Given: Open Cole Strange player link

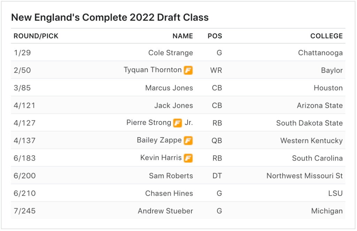Looking at the screenshot, I should pyautogui.click(x=170, y=53).
